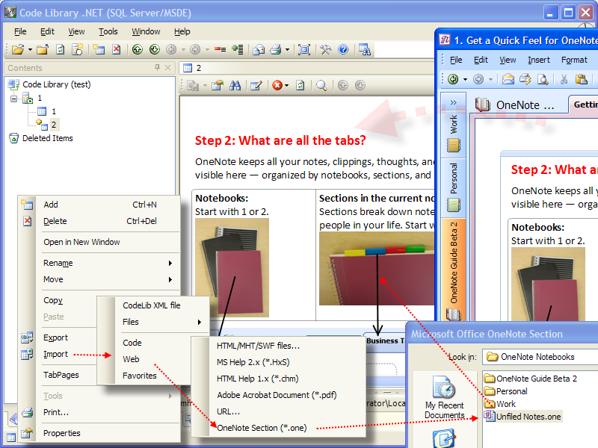The width and height of the screenshot is (598, 448).
Task: Click the print preview icon in OneNote toolbar
Action: tap(543, 79)
